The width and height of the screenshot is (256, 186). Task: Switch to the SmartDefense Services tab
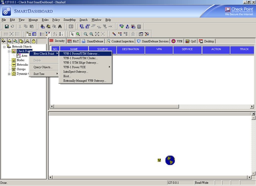(153, 41)
